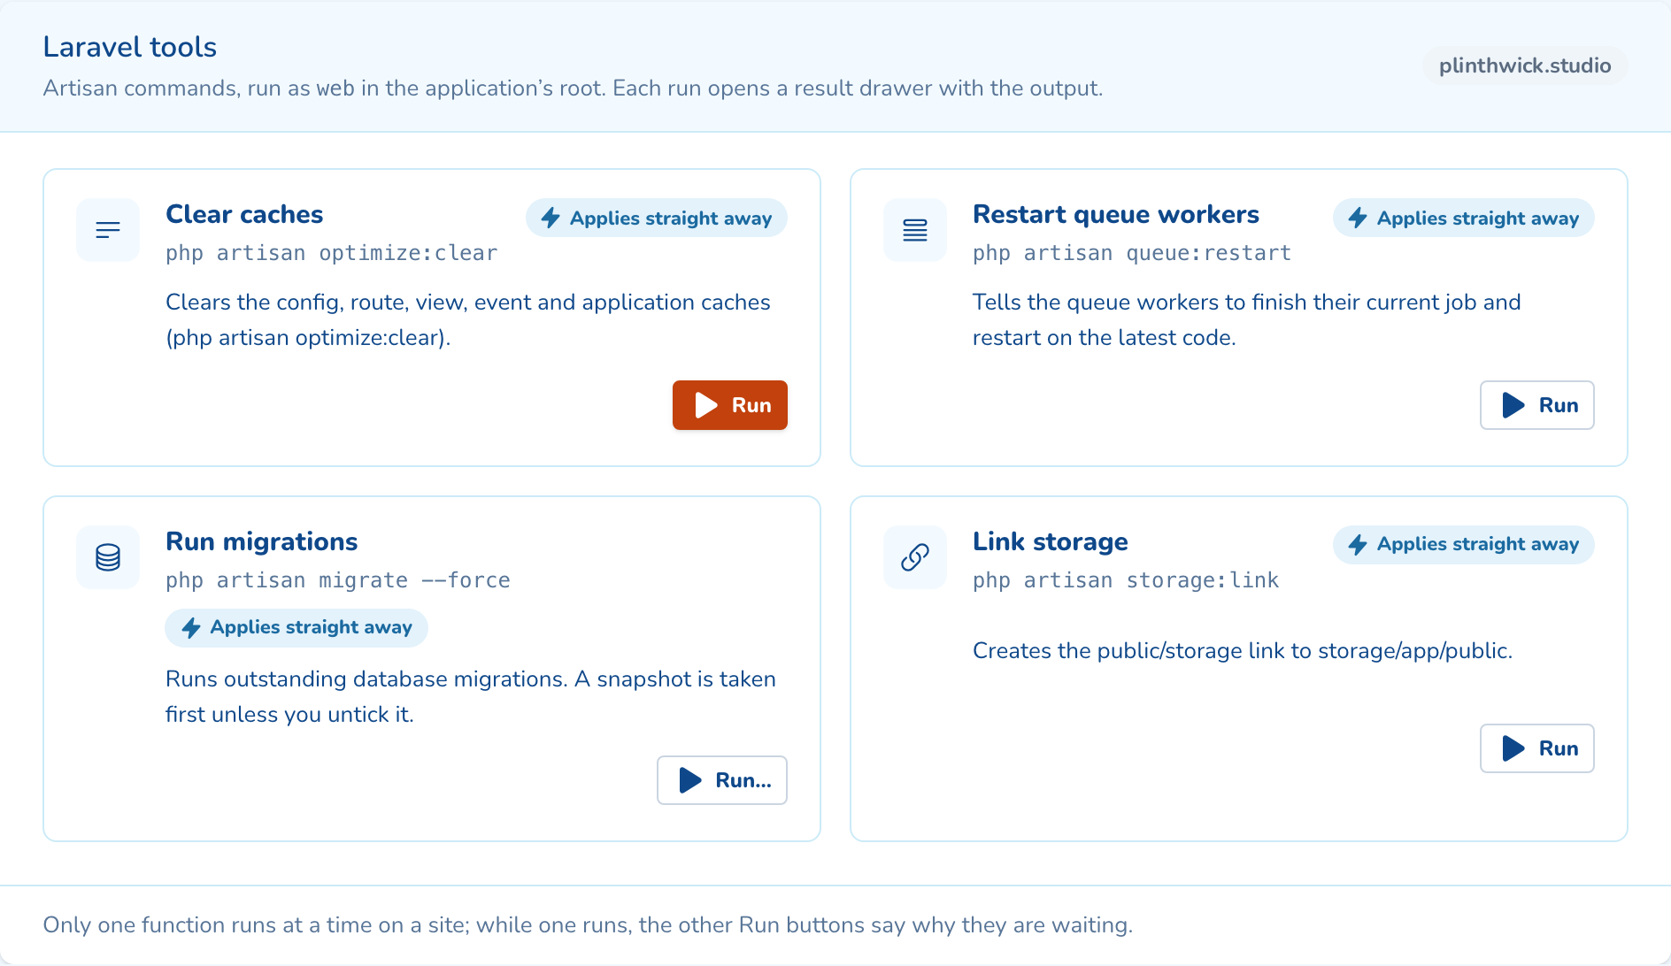
Task: Click the Laravel tools heading
Action: (130, 47)
